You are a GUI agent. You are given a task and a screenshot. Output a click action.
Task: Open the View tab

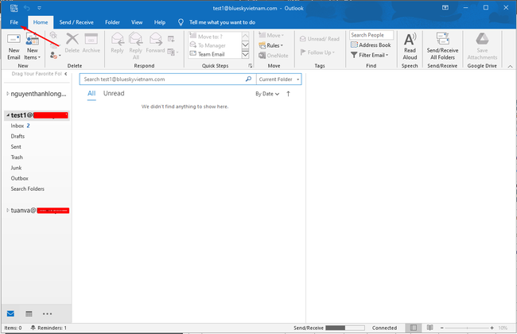point(137,22)
